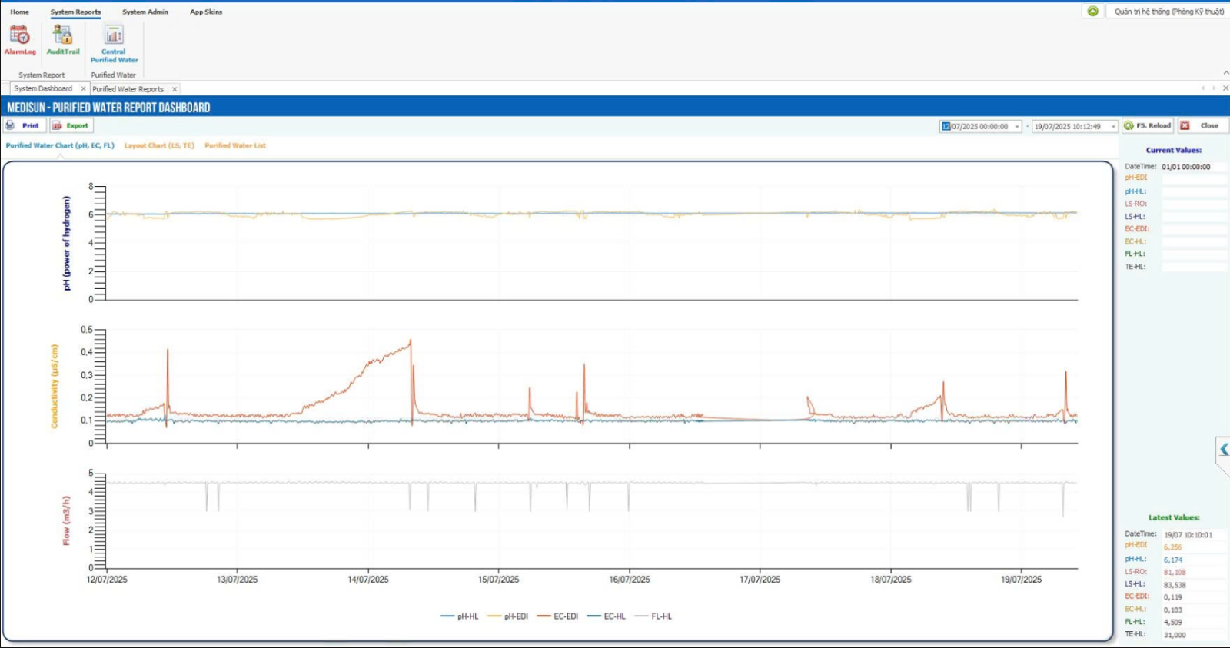Open the start date dropdown calendar

1017,127
